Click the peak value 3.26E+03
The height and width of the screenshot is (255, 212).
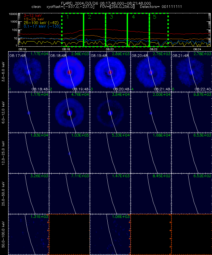click(39, 176)
